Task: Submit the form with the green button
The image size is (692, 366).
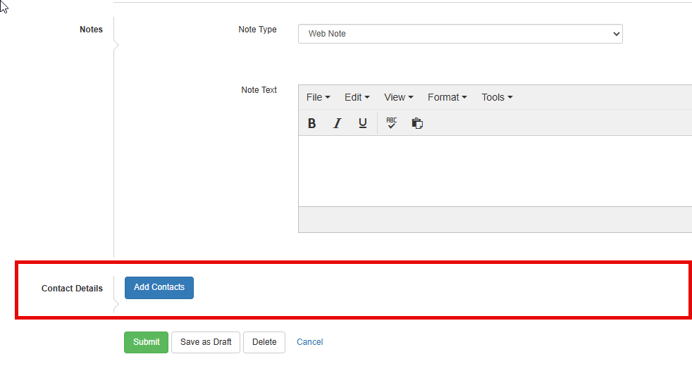Action: [x=147, y=342]
